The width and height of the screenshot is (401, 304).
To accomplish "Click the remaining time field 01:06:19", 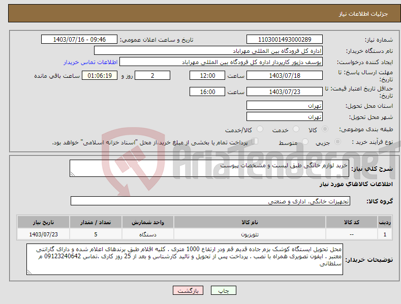I will [x=100, y=75].
